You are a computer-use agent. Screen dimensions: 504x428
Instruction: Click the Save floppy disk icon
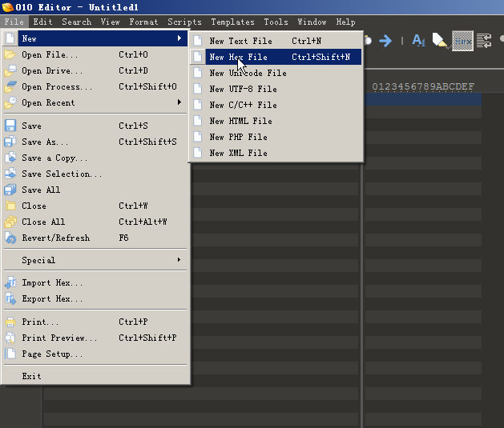coord(10,126)
